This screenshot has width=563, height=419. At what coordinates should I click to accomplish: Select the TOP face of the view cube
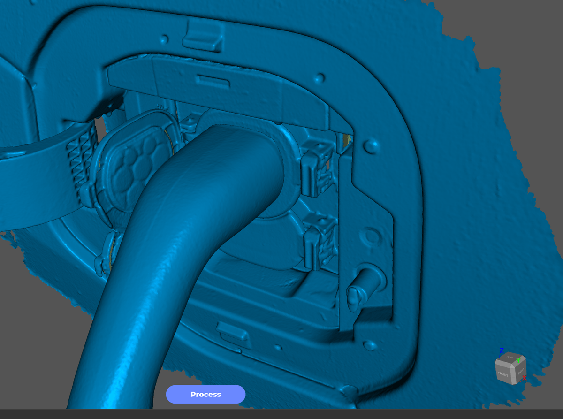tap(509, 358)
